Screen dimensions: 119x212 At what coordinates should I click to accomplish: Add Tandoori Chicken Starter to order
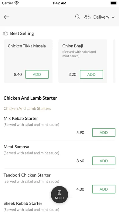104,189
